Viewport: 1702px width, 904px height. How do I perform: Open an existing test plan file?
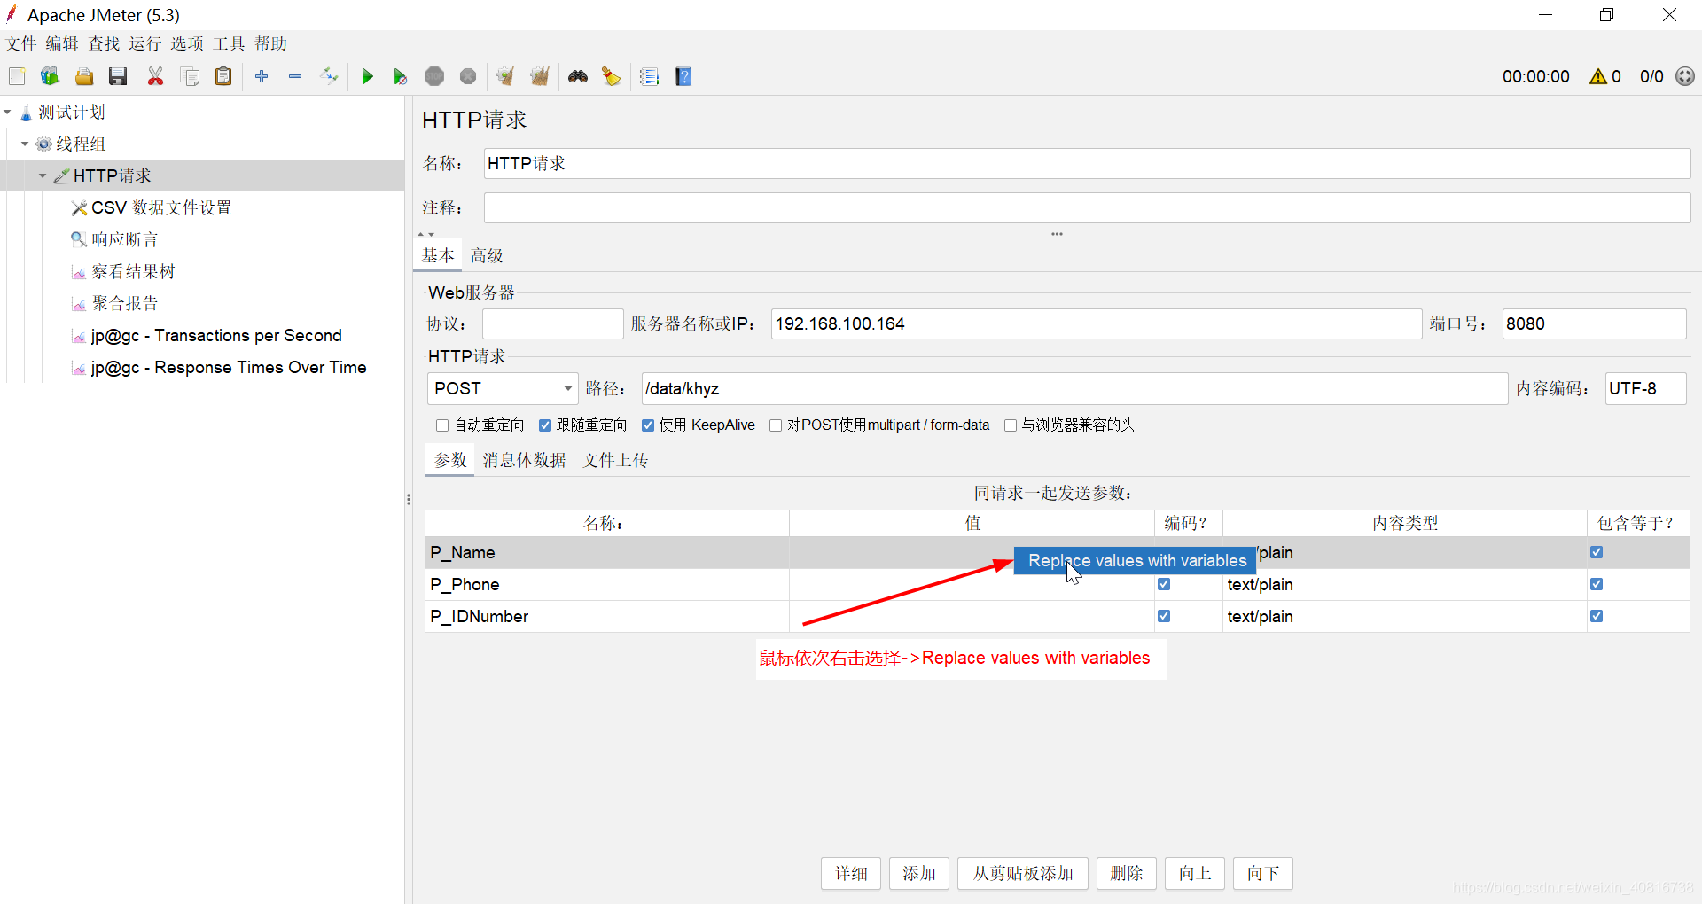click(84, 76)
